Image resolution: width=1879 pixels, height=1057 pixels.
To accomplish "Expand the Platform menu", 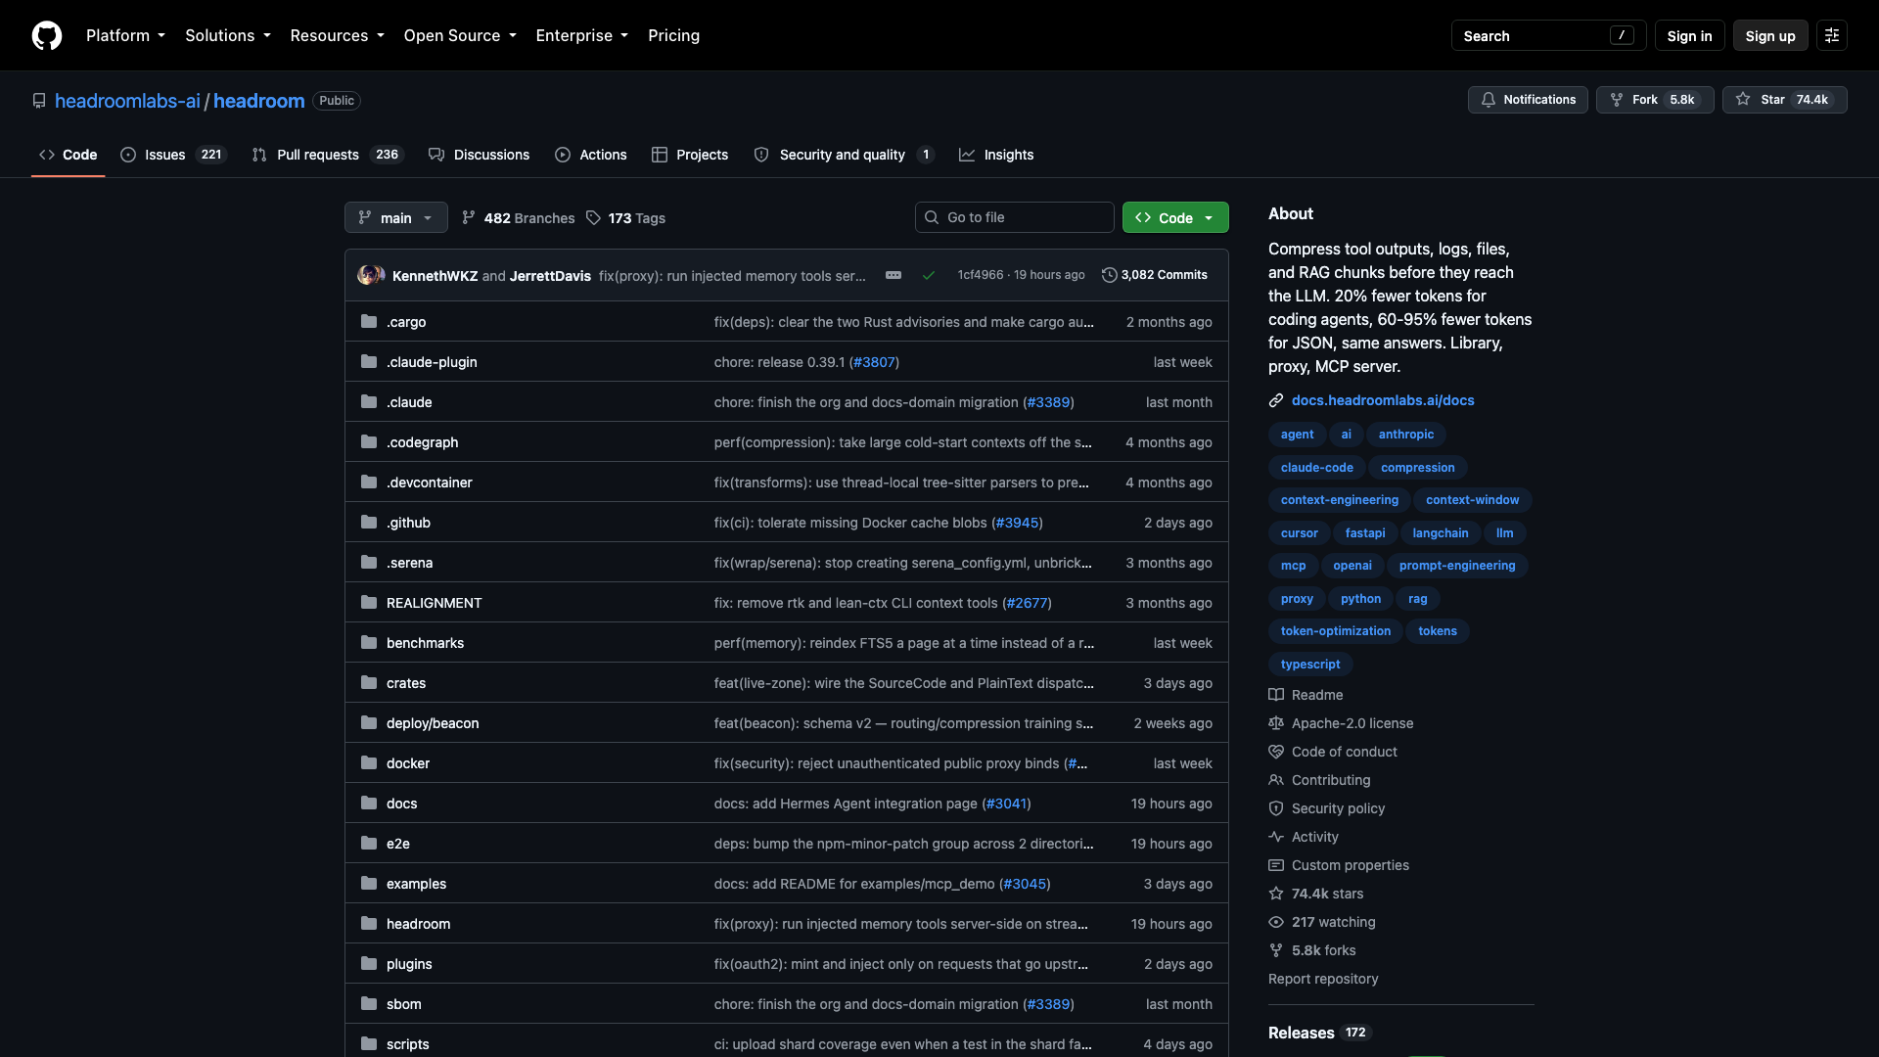I will click(x=125, y=35).
